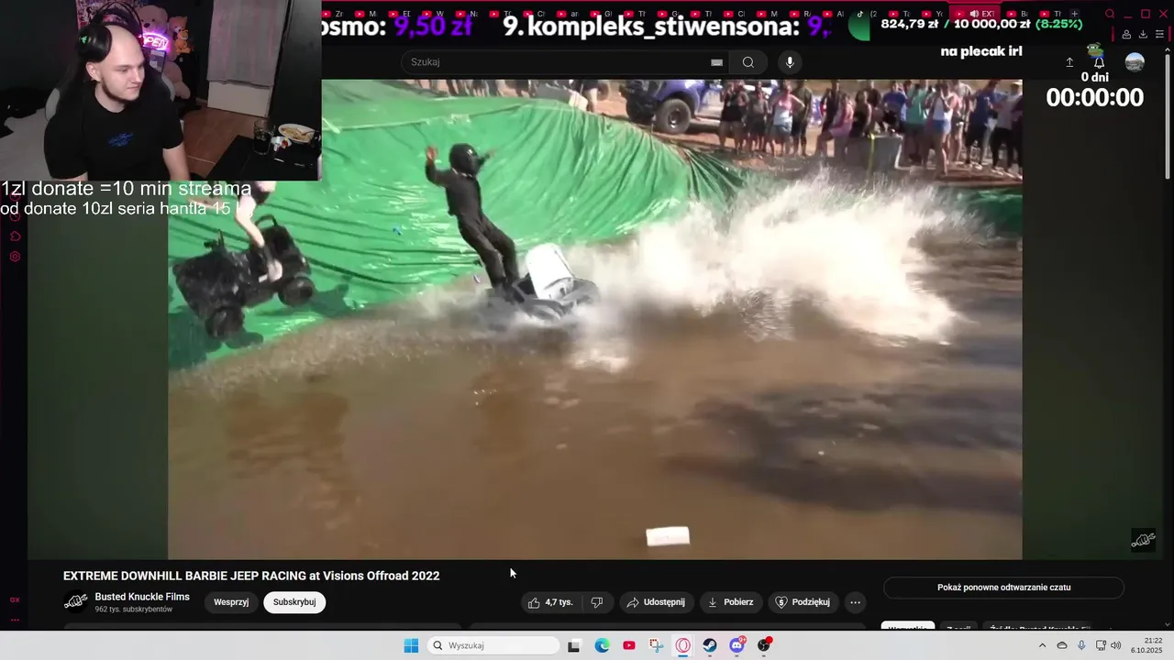Open Task View from the taskbar
The image size is (1174, 660).
click(574, 645)
